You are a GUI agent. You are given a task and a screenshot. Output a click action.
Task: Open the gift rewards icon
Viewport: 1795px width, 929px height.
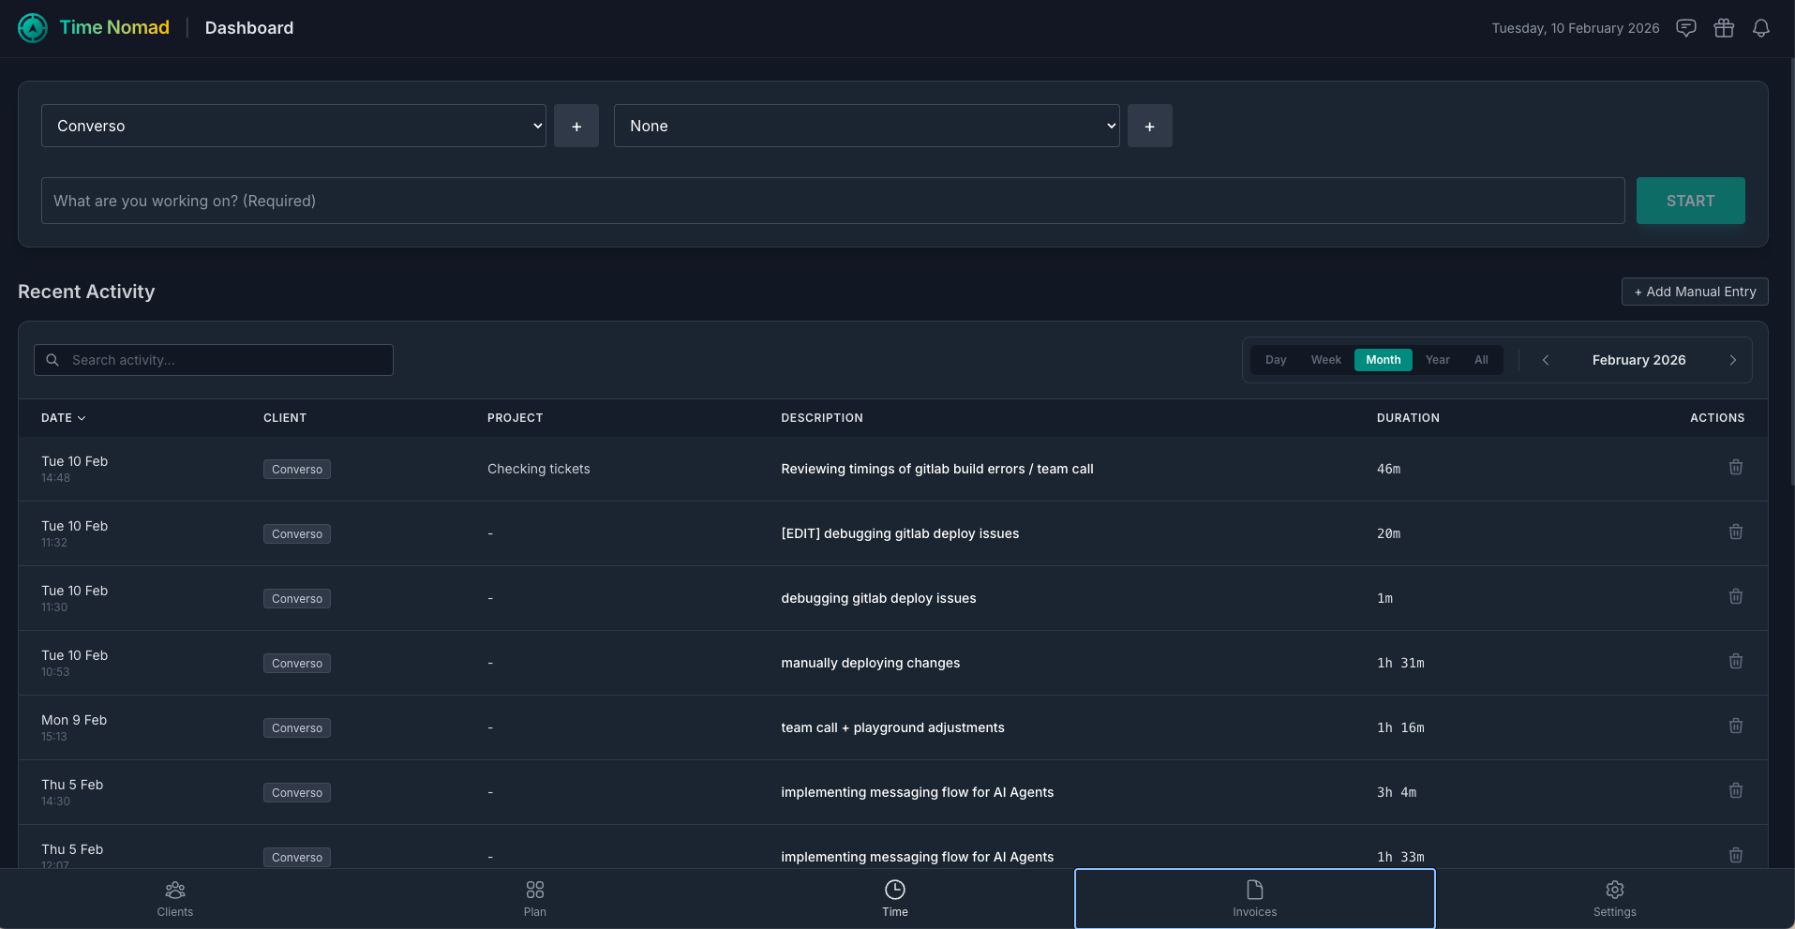pyautogui.click(x=1724, y=28)
